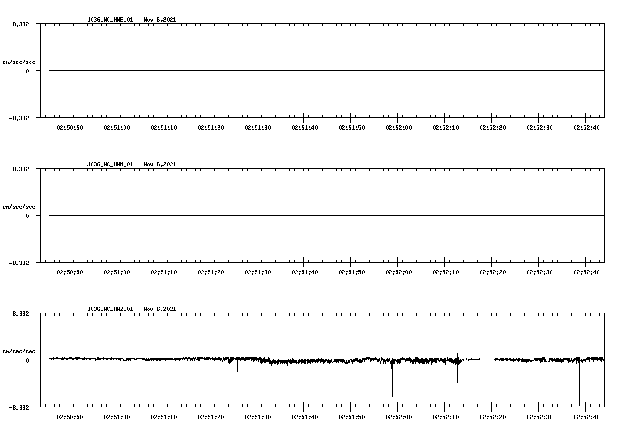Click 02:51:50 time label under HNZ plot

pos(351,417)
